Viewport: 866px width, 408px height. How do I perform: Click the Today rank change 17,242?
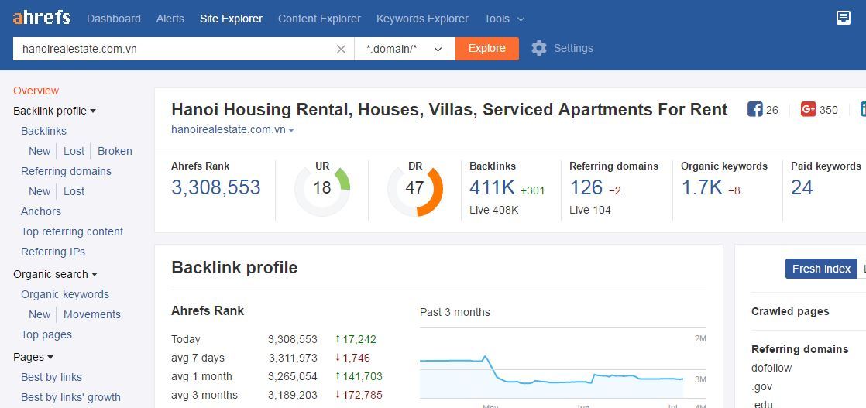point(356,340)
